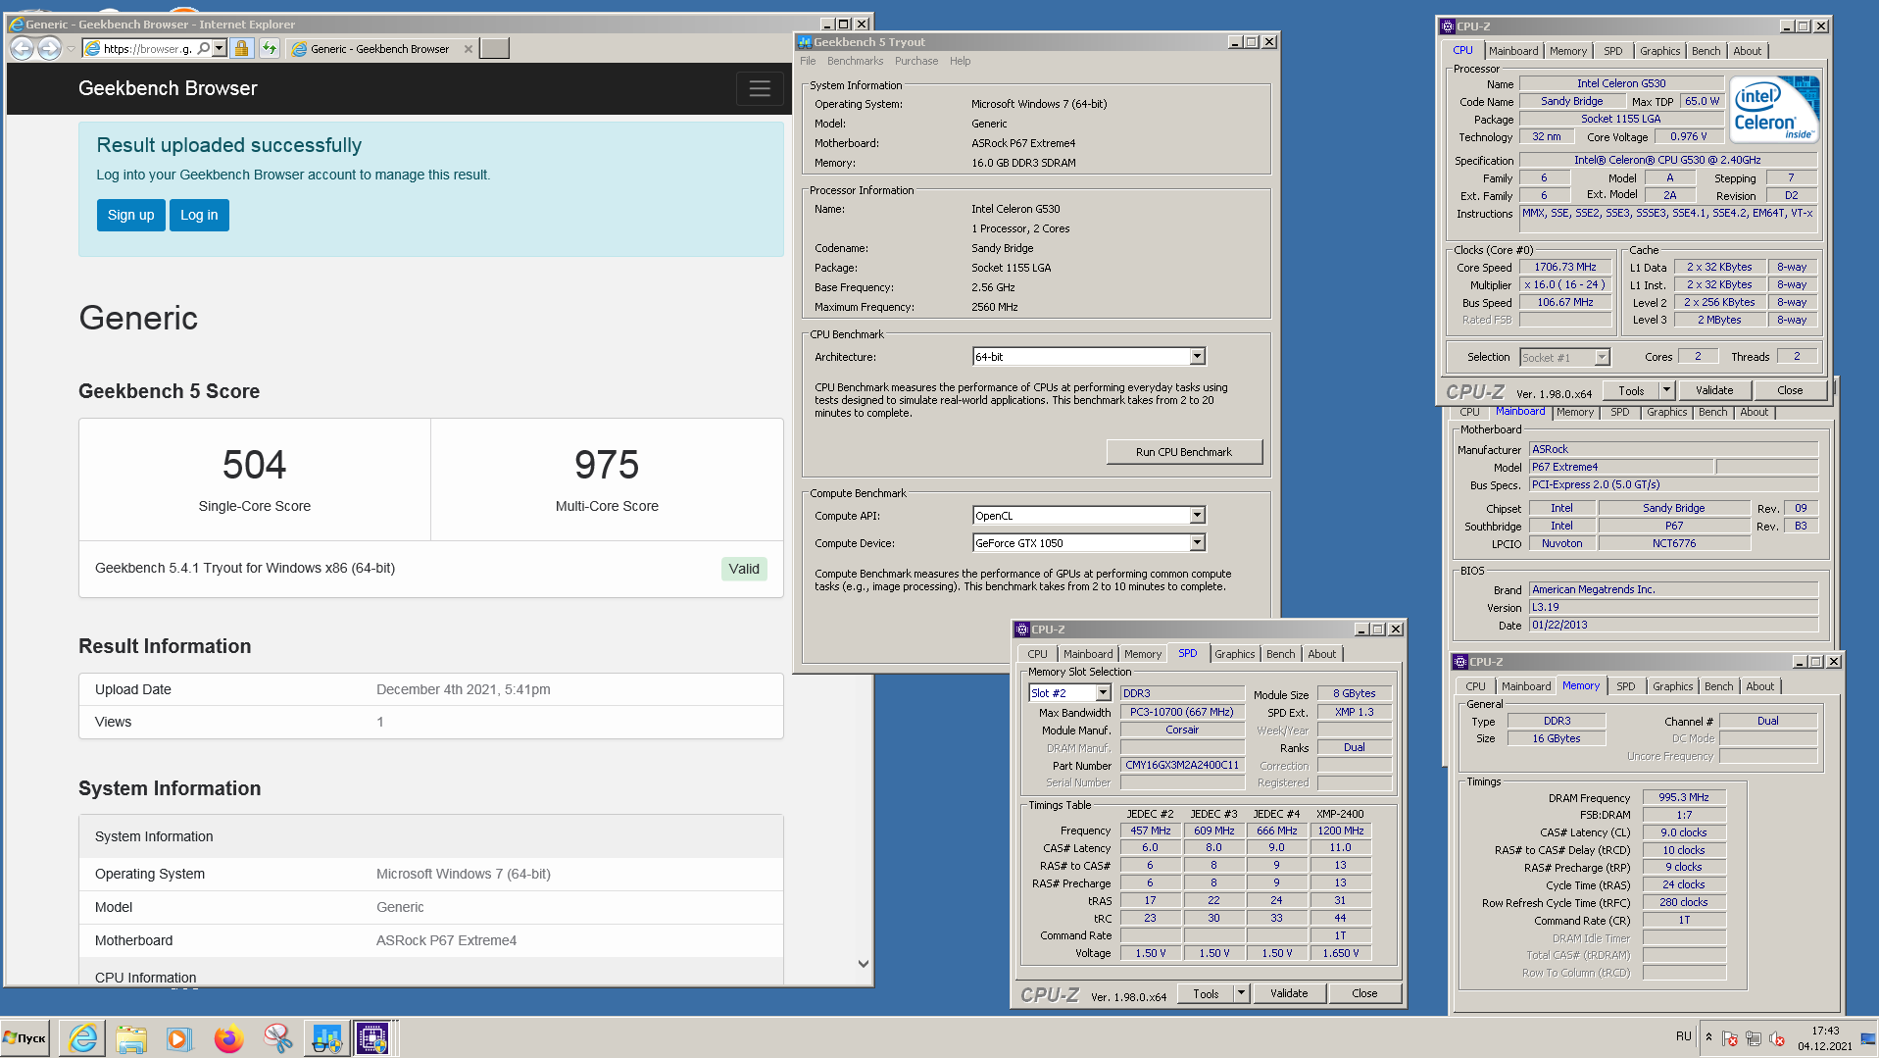Click the CPU-Z icon in the top window title bar
The width and height of the screenshot is (1879, 1058).
[1447, 26]
